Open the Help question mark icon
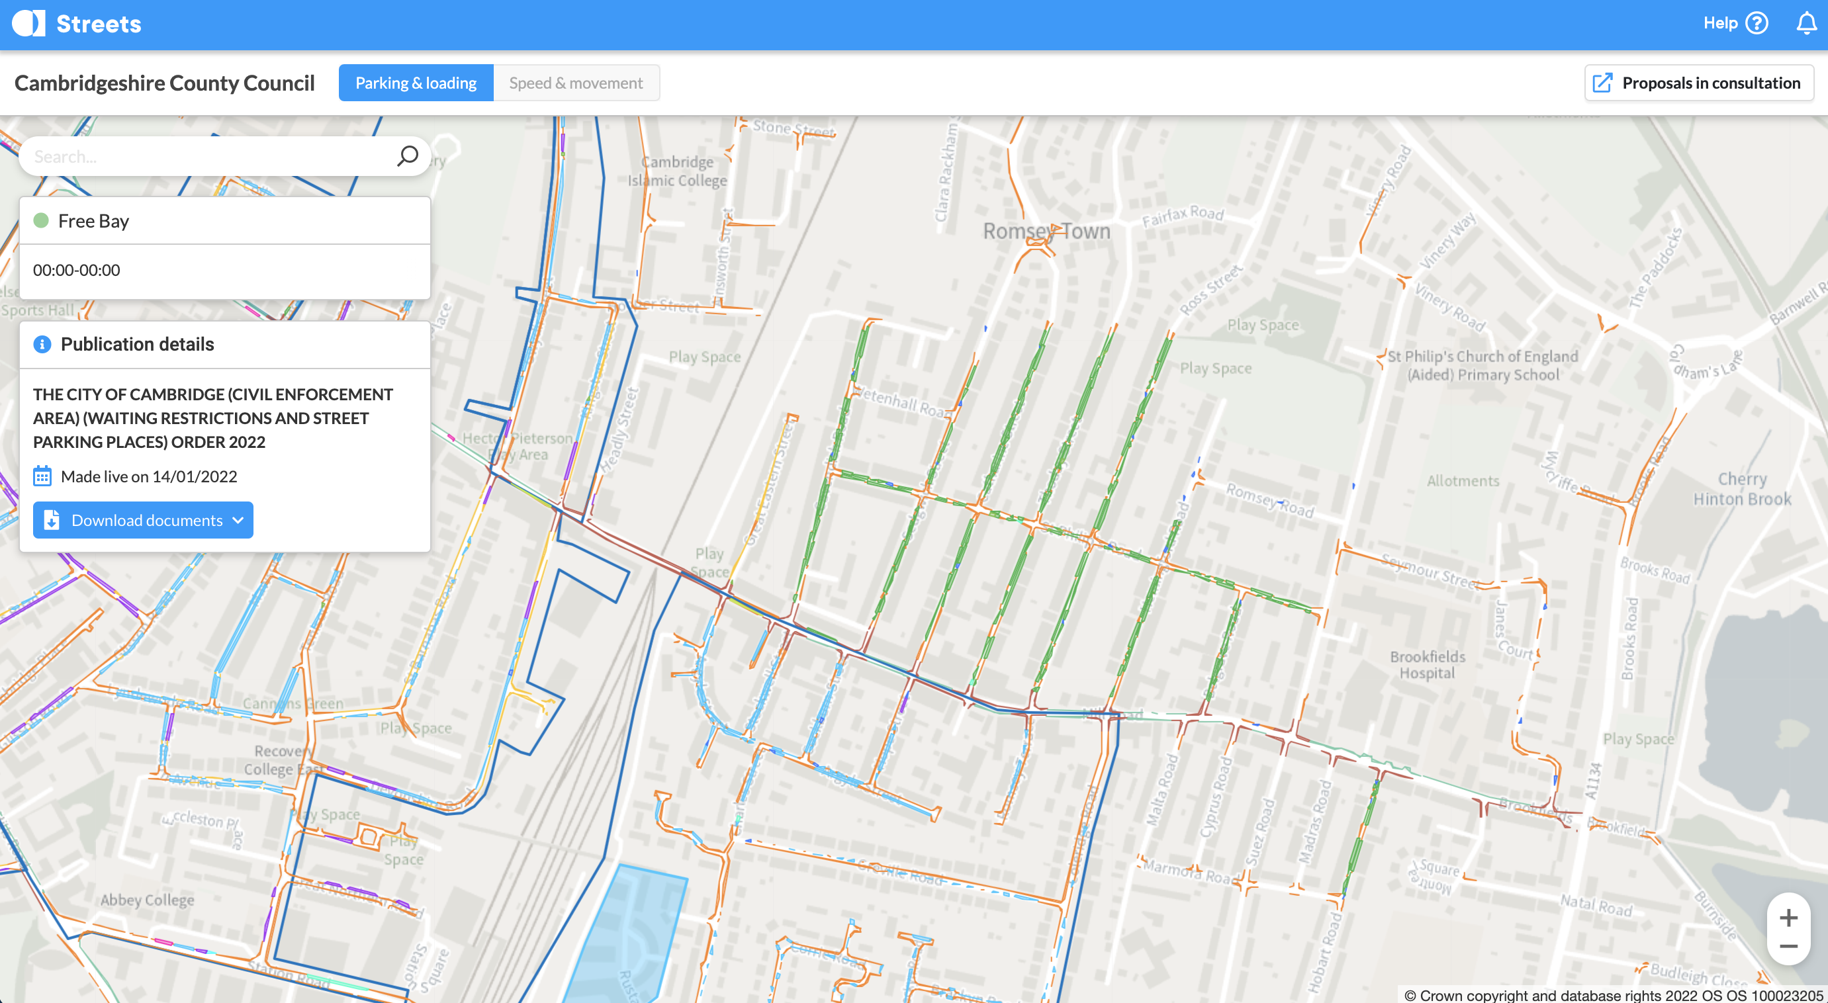The image size is (1828, 1003). (1757, 23)
